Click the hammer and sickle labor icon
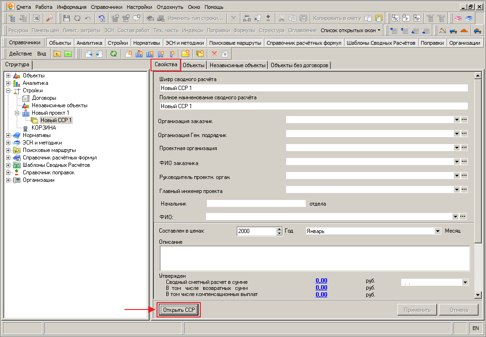486x337 pixels. point(443,30)
